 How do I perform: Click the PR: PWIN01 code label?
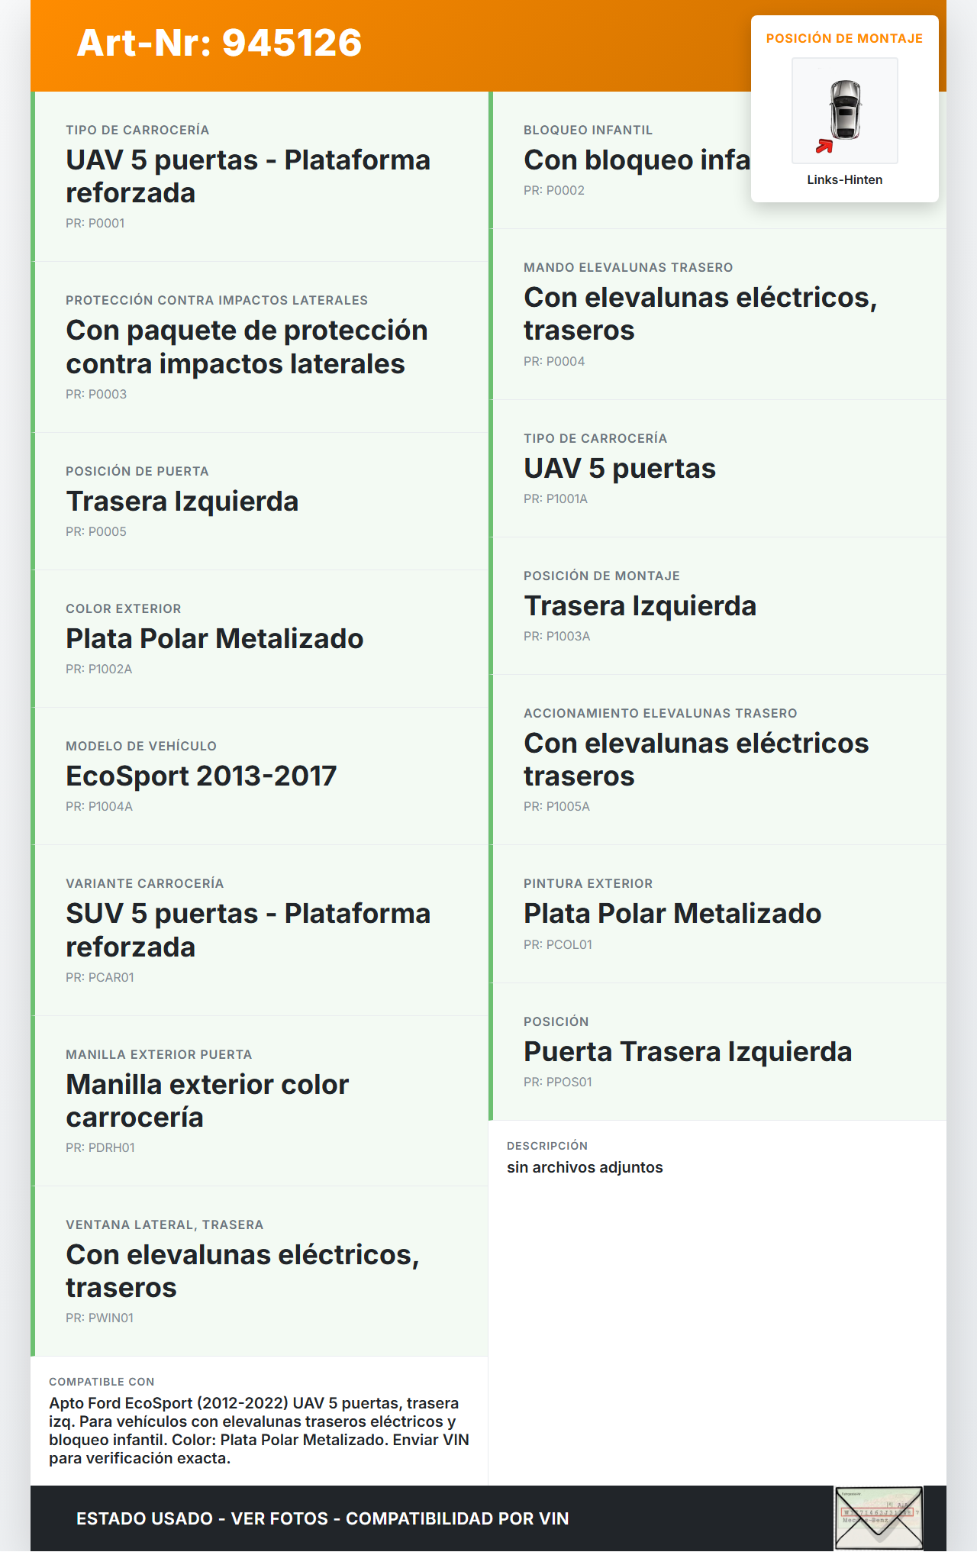[99, 1318]
